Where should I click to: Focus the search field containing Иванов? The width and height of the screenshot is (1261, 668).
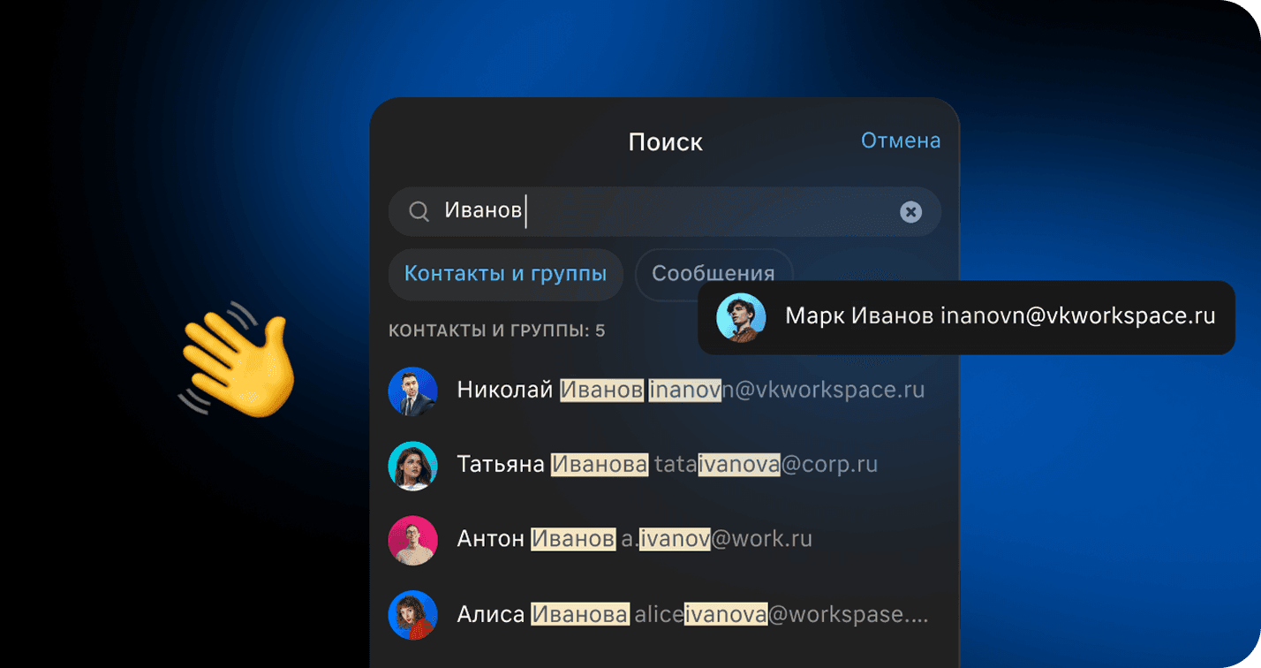665,211
